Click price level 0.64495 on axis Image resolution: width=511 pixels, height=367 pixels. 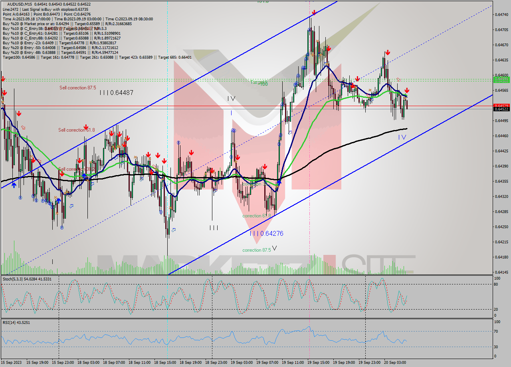click(501, 121)
